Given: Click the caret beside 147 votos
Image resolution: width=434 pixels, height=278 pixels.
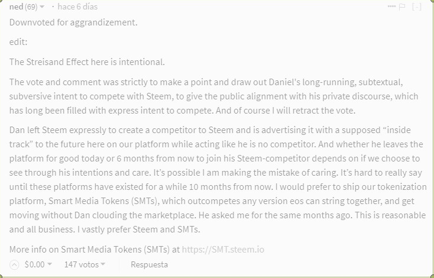Looking at the screenshot, I should coord(103,264).
